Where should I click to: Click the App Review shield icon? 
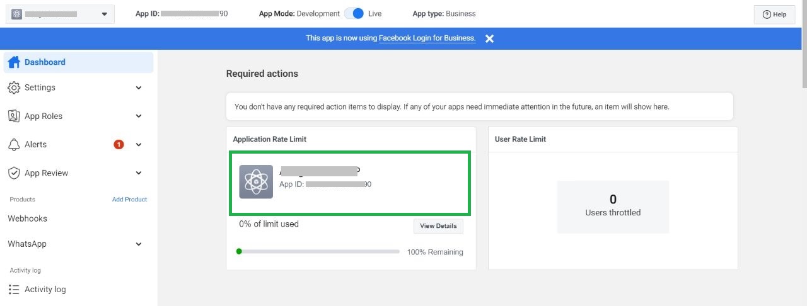pos(14,173)
